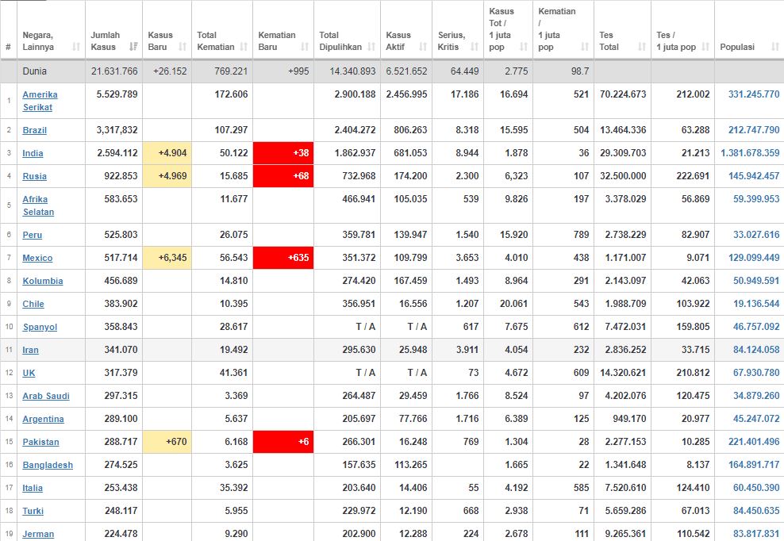784x541 pixels.
Task: Sort by Negara, Lainnya column arrows
Action: tap(76, 47)
